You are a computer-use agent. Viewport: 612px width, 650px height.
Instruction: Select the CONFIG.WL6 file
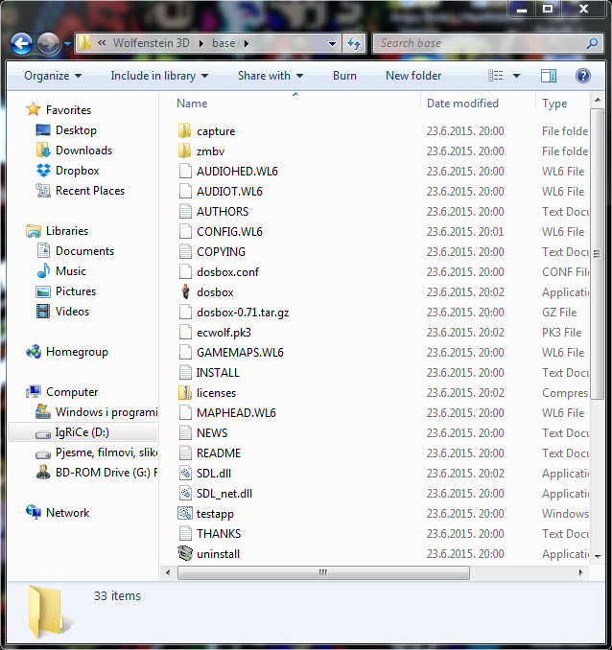229,232
